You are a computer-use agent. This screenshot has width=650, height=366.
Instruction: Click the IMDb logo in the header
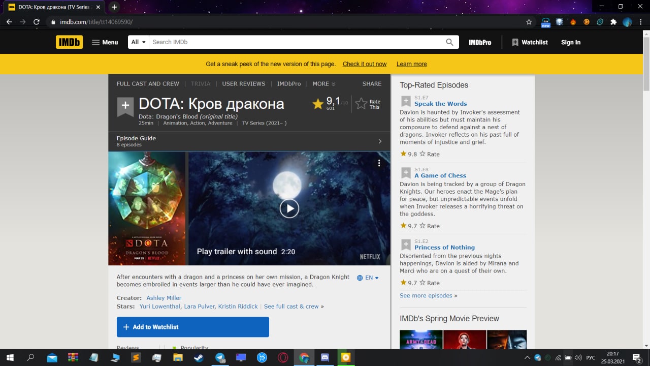(x=69, y=42)
